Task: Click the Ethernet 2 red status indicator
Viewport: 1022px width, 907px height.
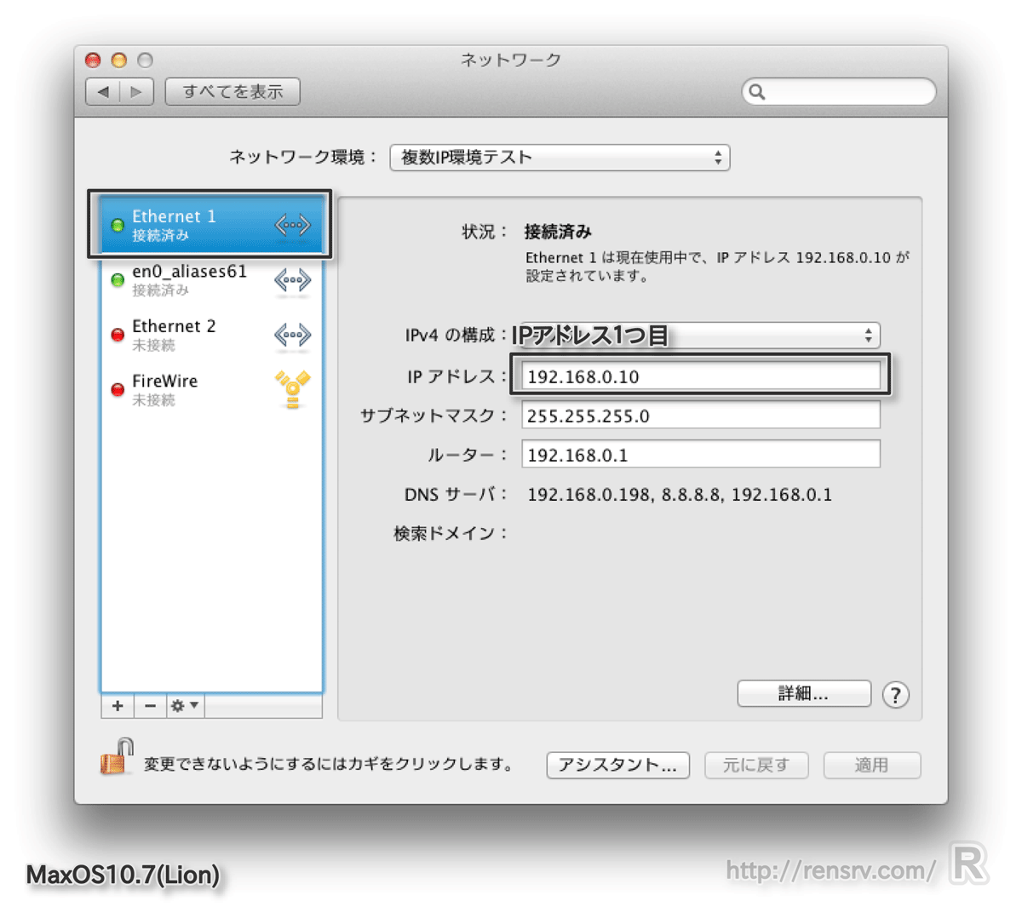Action: tap(118, 335)
